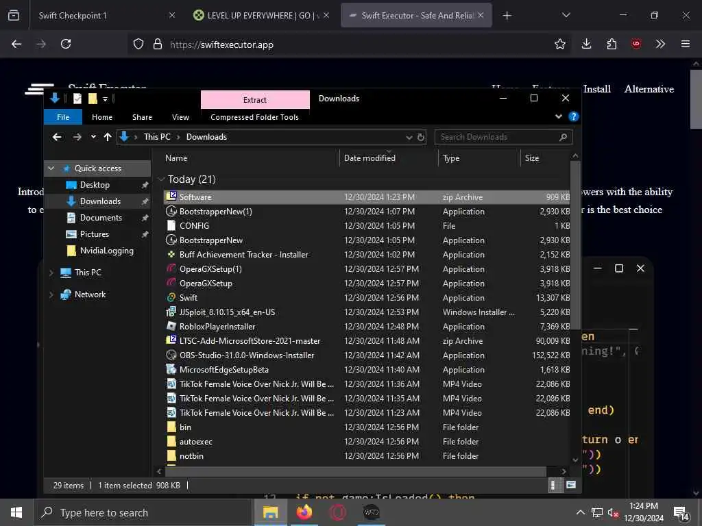Navigate back in File Explorer

point(57,137)
